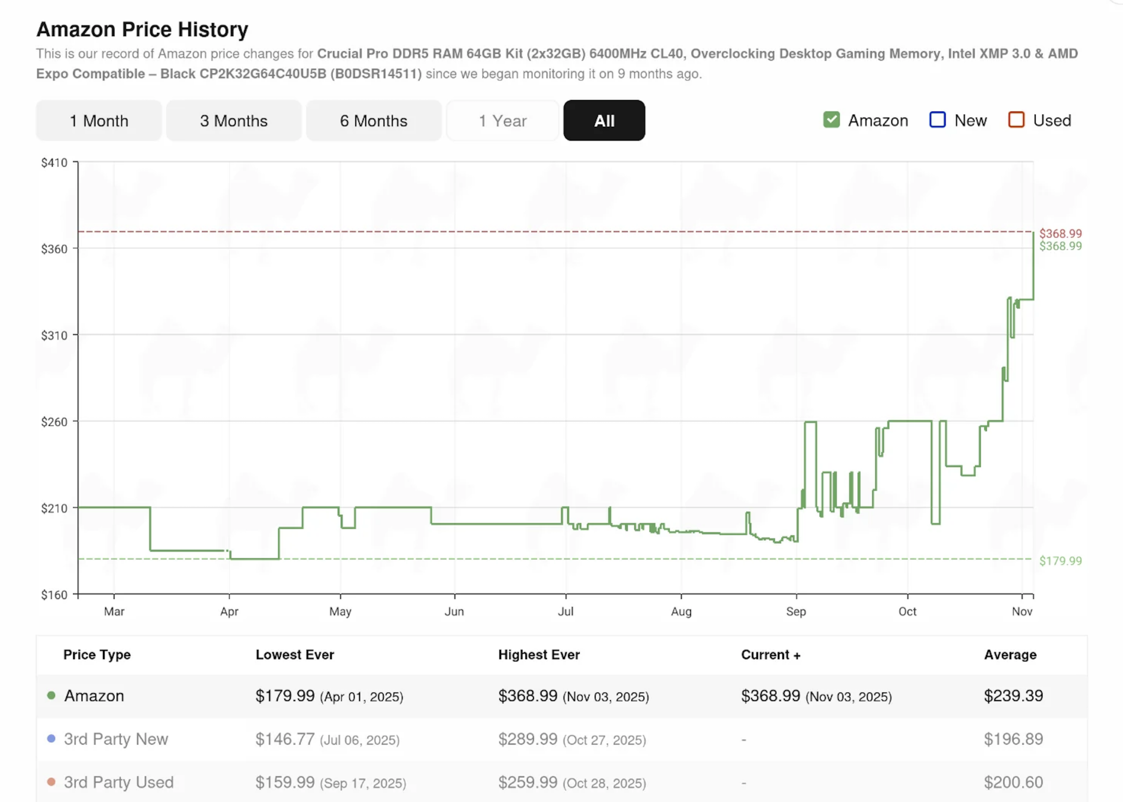1123x802 pixels.
Task: Select the Amazon row in the price table
Action: [94, 696]
